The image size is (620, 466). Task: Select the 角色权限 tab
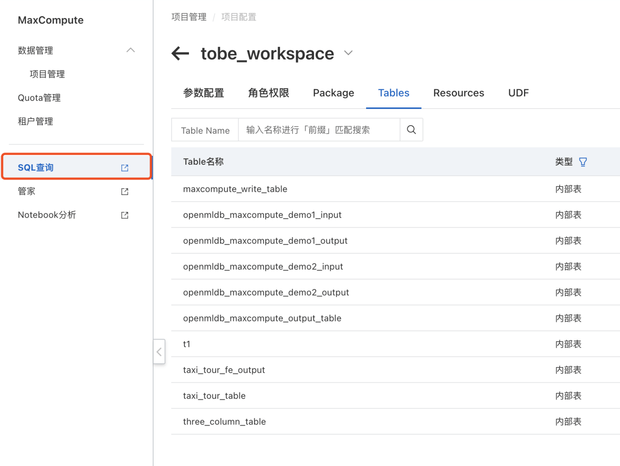click(x=268, y=93)
